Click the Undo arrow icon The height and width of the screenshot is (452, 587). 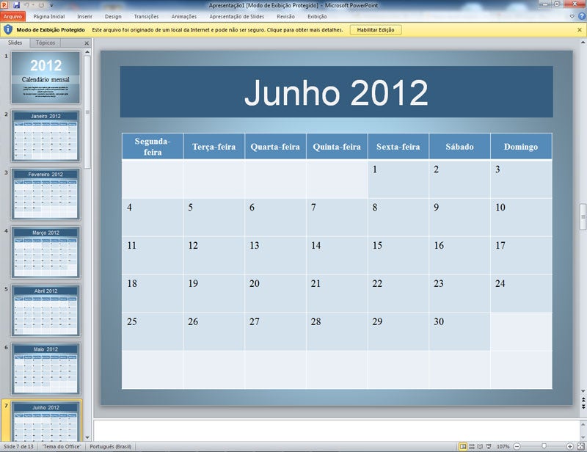coord(26,5)
